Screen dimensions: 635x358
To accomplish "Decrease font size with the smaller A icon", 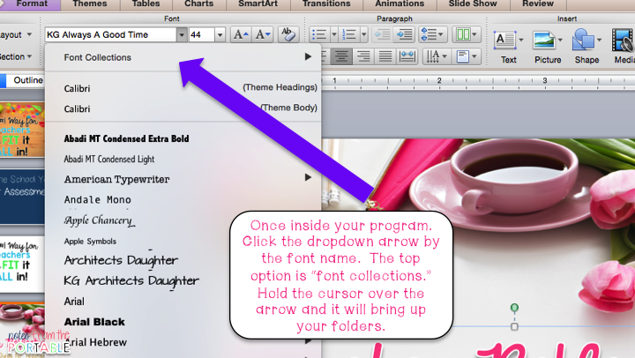I will (x=263, y=34).
